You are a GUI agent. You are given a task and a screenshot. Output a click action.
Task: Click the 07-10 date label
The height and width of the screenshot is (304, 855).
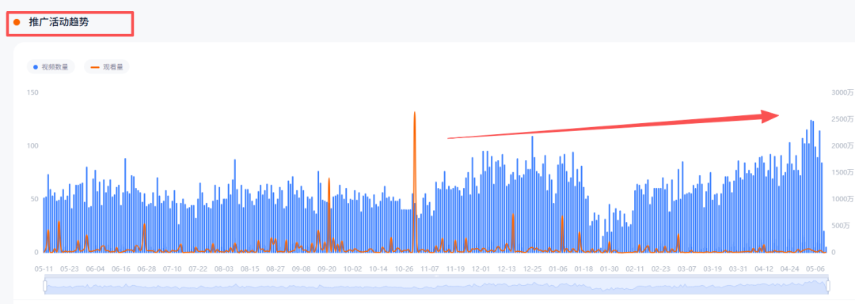coord(173,268)
